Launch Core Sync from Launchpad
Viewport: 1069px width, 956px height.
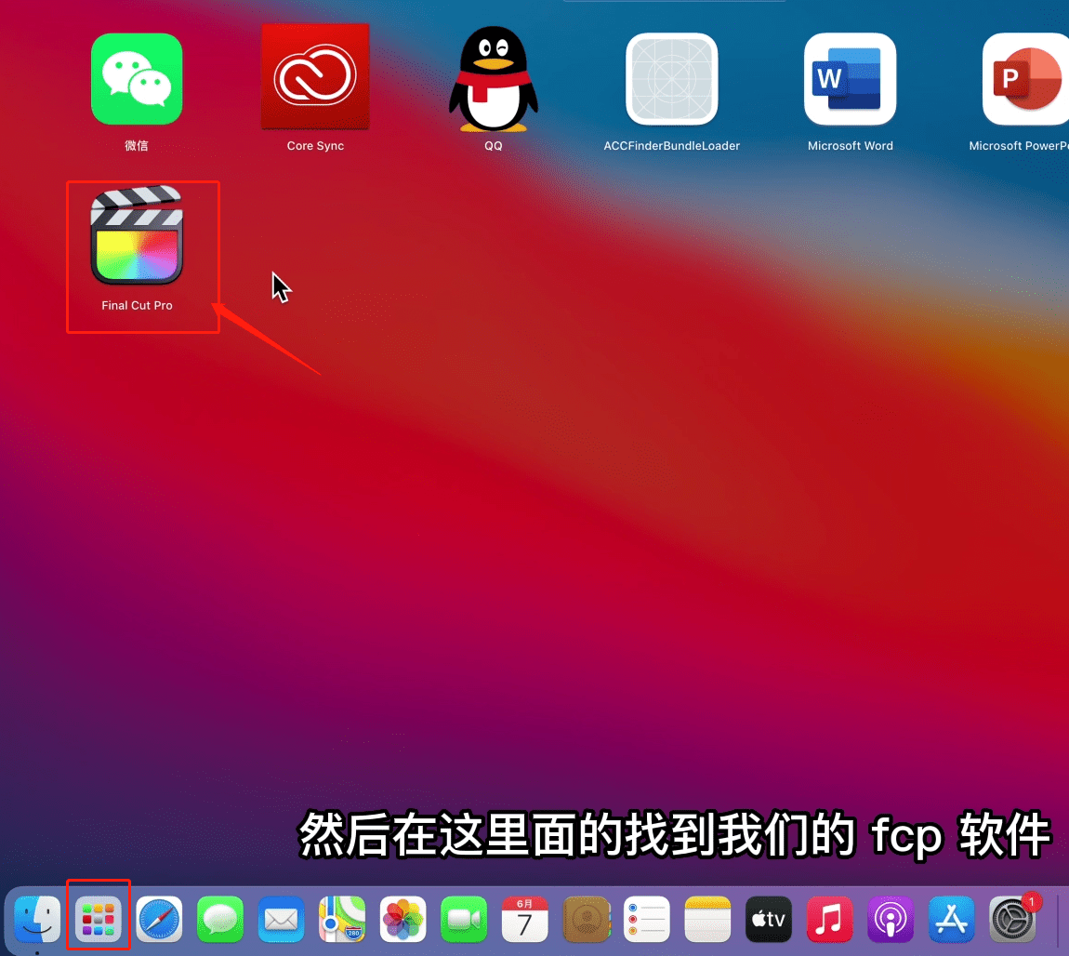(315, 76)
